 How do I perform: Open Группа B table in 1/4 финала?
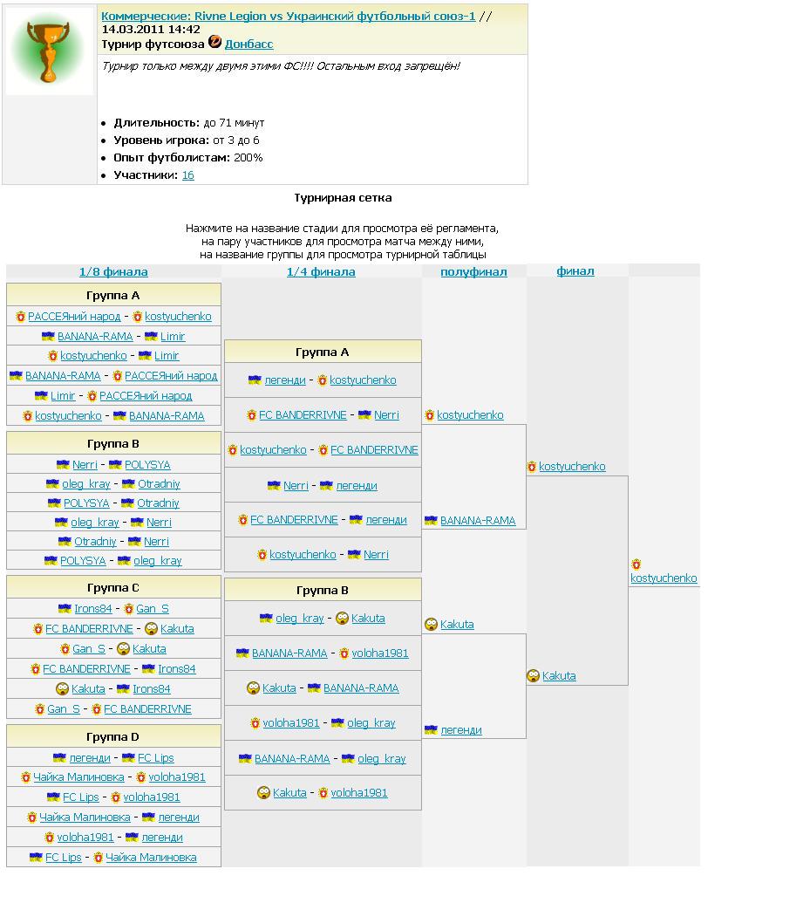(x=322, y=591)
